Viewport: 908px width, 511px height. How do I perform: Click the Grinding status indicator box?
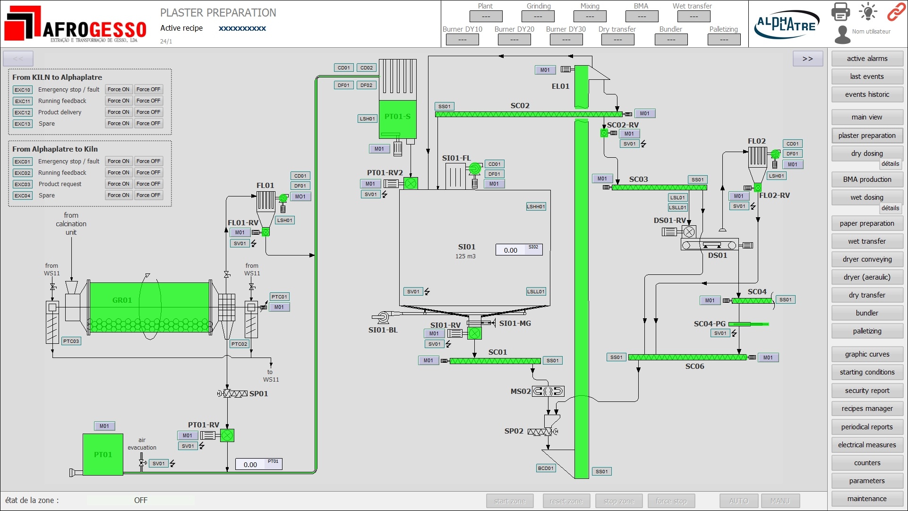[538, 17]
